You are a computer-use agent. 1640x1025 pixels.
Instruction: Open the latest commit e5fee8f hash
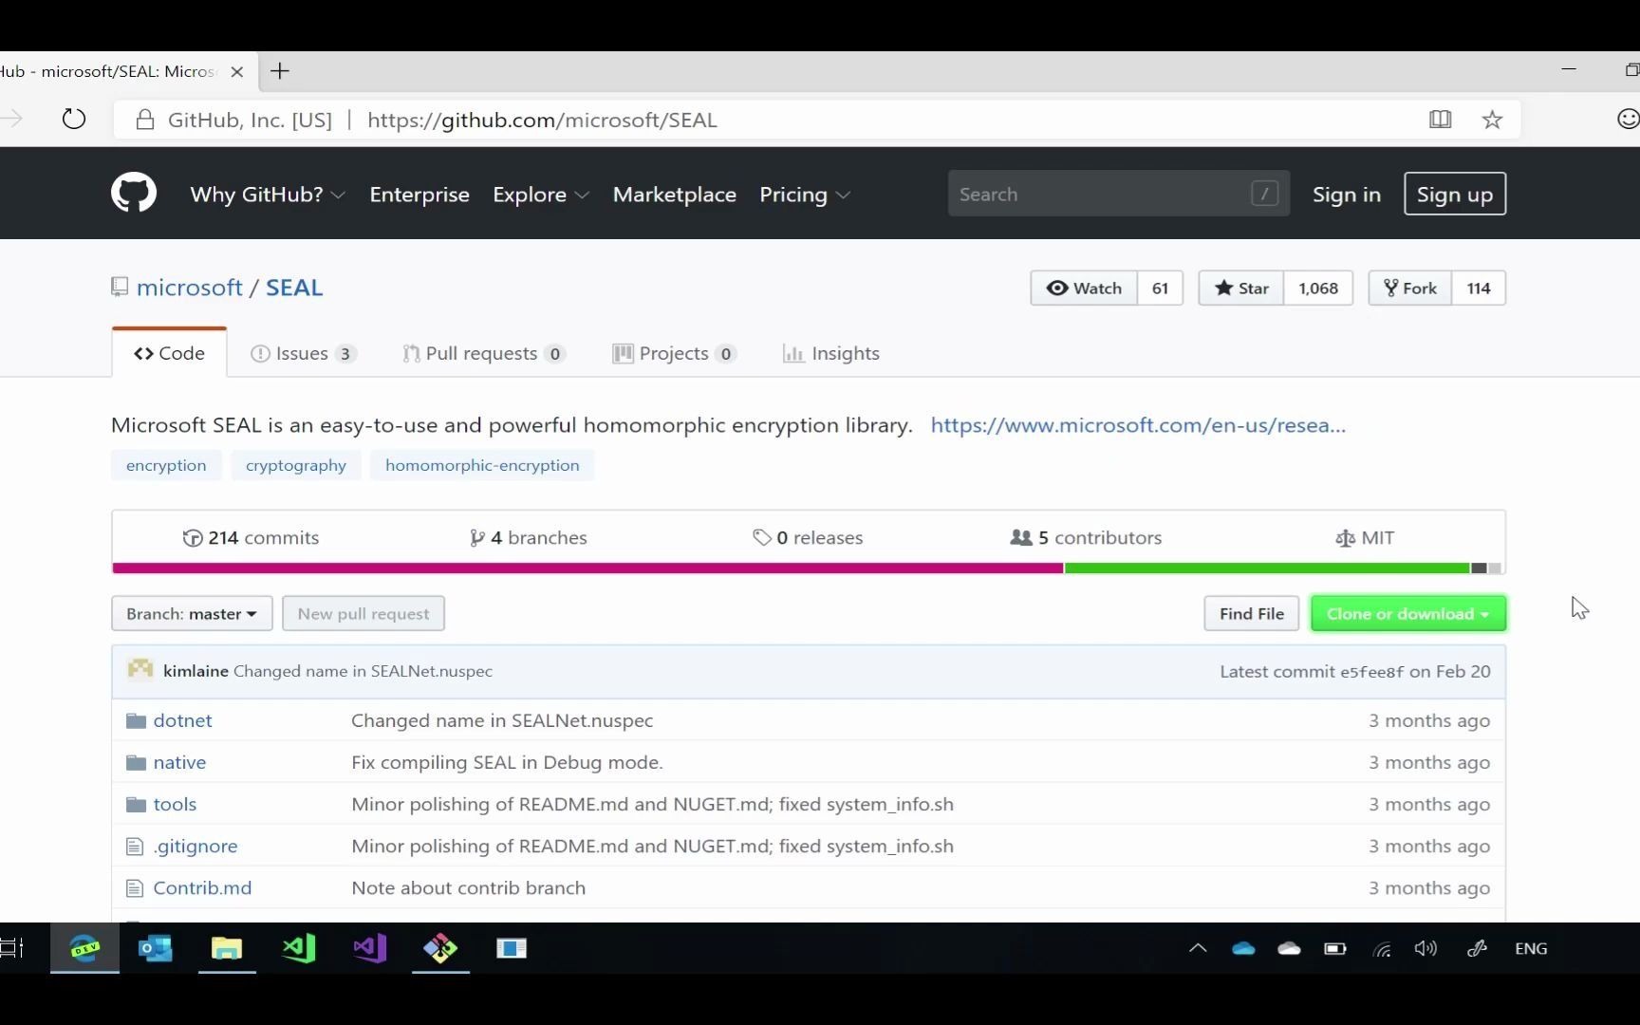[x=1371, y=671]
